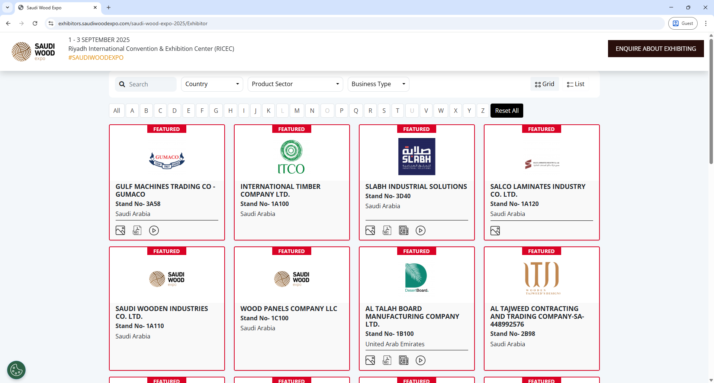Open the Business Type dropdown
Image resolution: width=714 pixels, height=383 pixels.
coord(378,84)
